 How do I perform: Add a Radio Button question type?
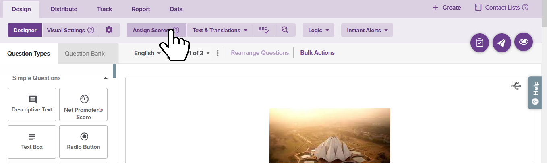pos(83,142)
